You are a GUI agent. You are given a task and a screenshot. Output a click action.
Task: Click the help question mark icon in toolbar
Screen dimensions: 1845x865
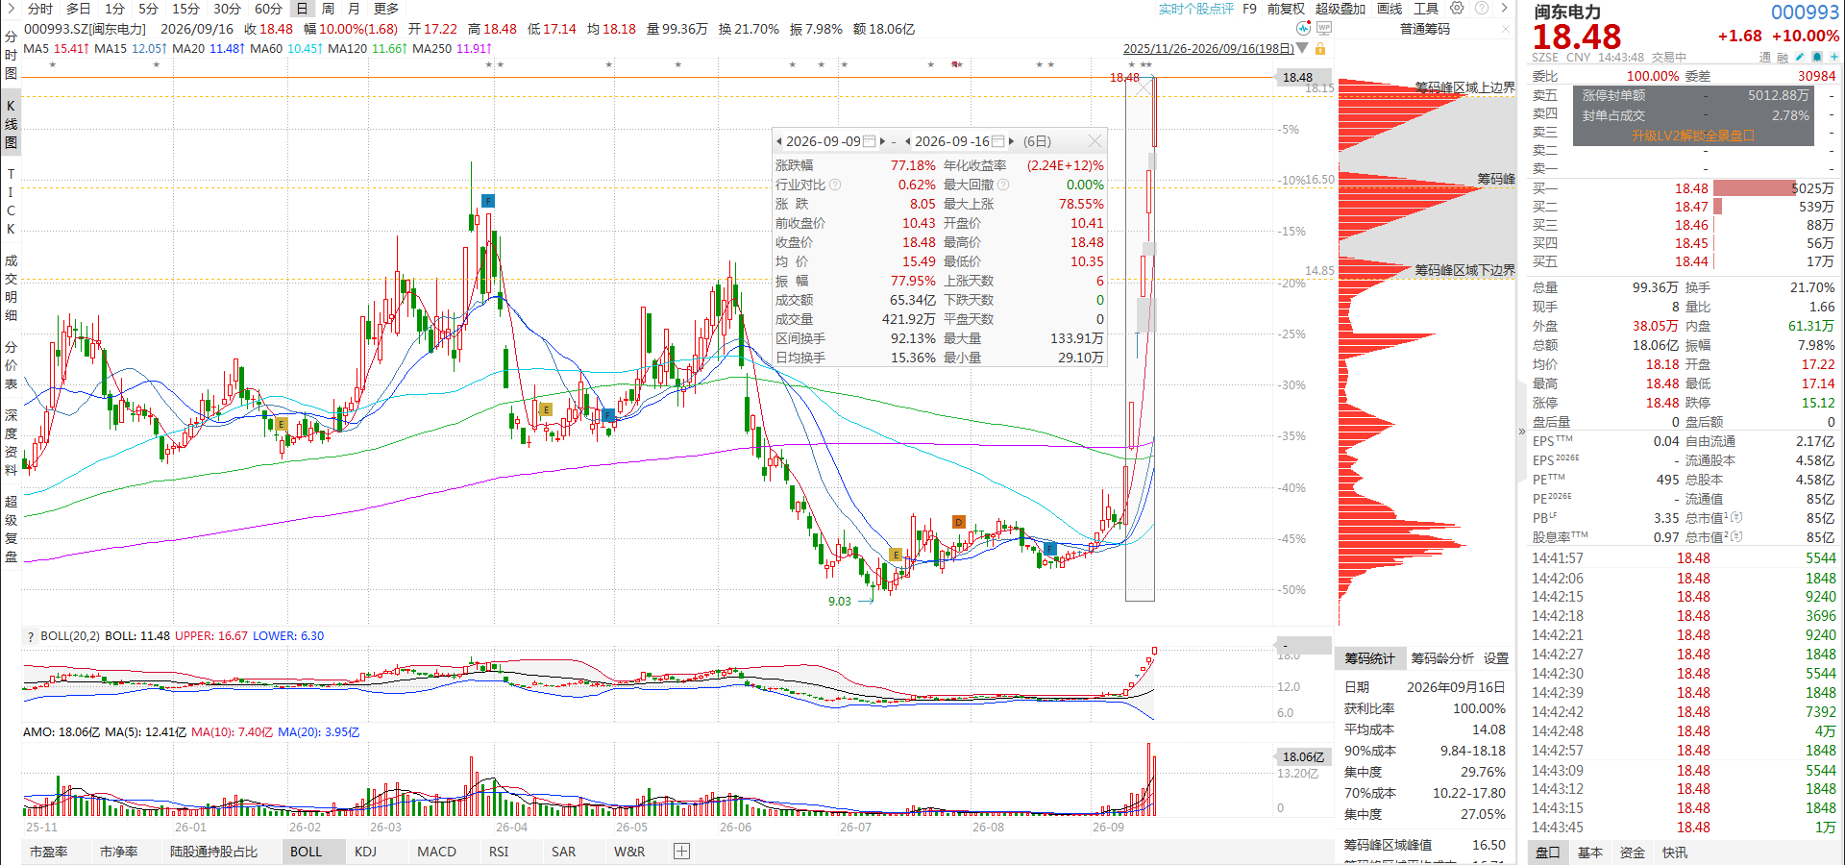(1481, 8)
